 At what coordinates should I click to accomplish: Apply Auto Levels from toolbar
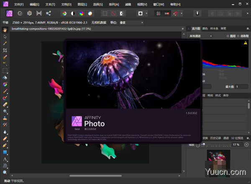pos(64,14)
